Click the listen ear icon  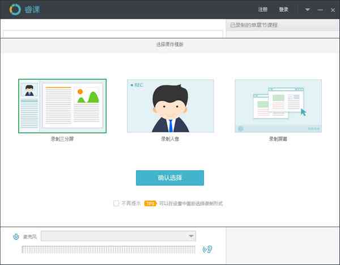click(x=207, y=249)
